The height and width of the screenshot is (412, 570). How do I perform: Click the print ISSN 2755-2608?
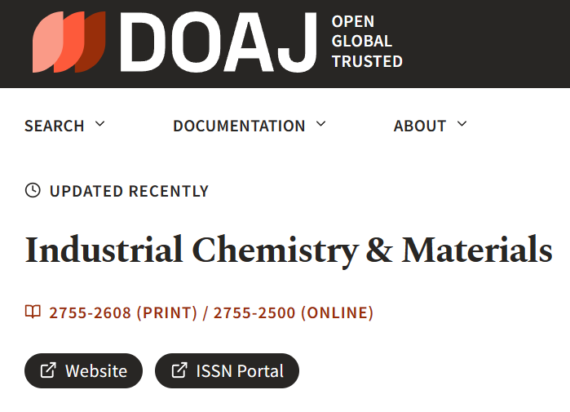[123, 312]
